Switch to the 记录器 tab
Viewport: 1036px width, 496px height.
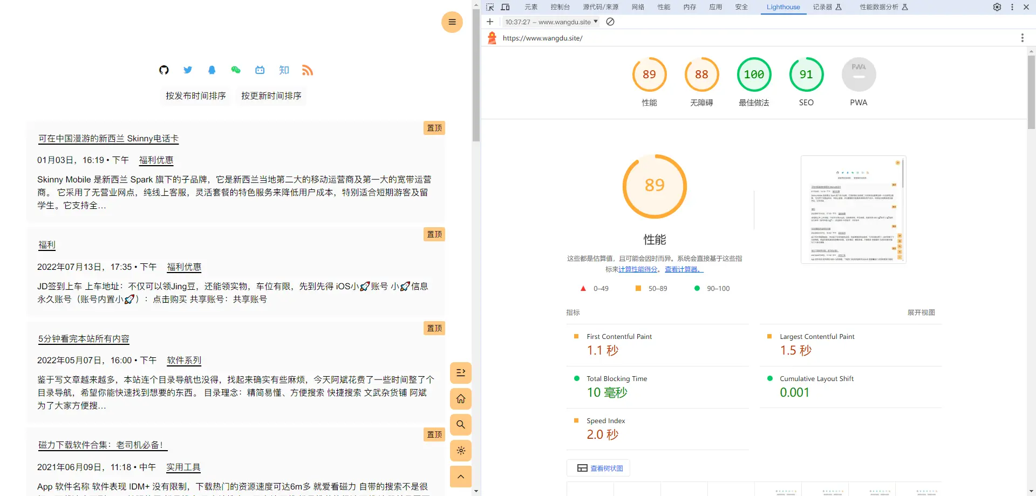coord(827,7)
